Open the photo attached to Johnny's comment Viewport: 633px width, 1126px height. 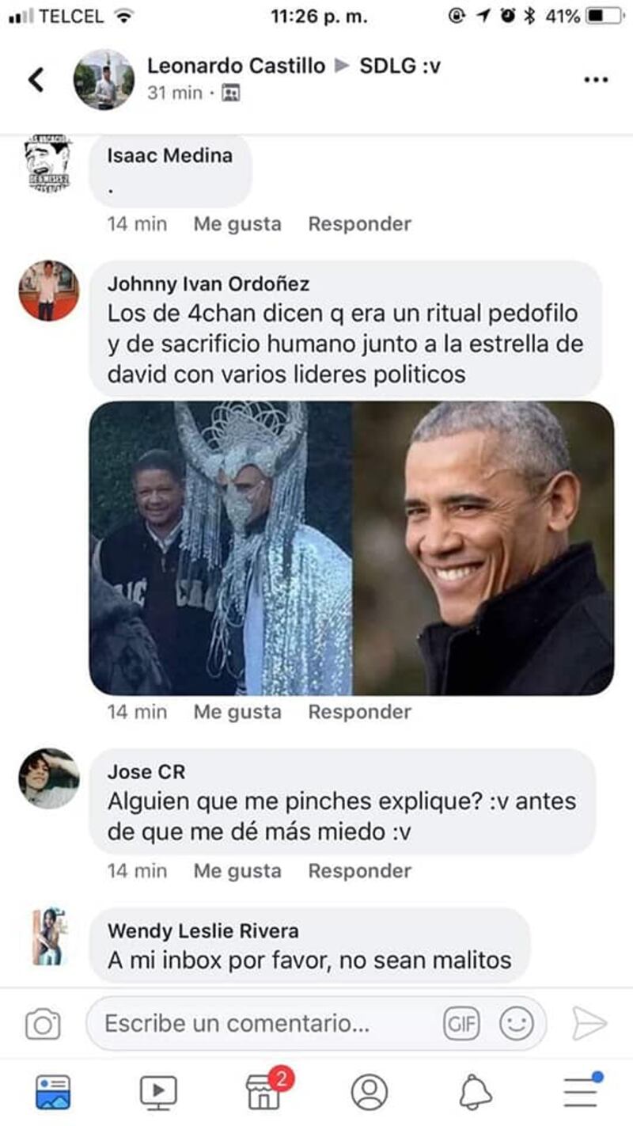[351, 548]
